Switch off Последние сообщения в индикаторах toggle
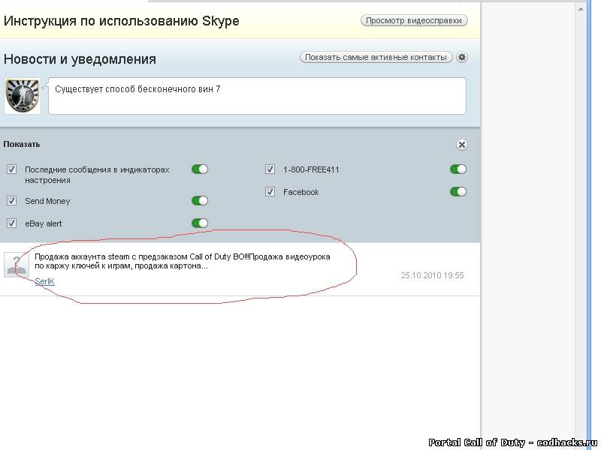Viewport: 601px width, 450px height. tap(200, 169)
